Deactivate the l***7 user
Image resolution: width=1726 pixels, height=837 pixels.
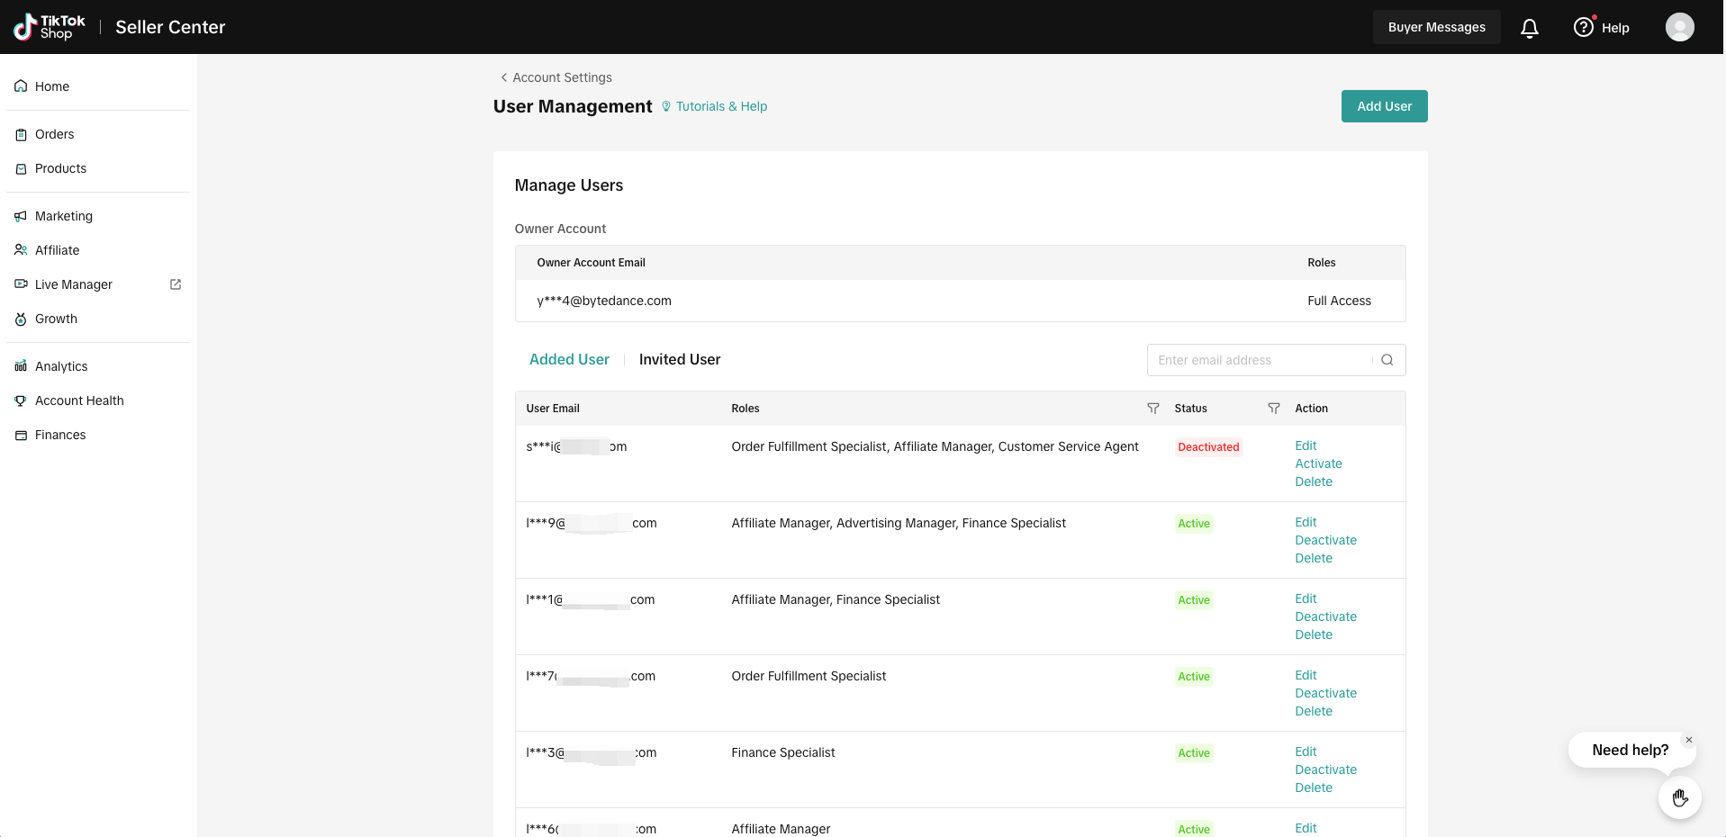coord(1325,693)
